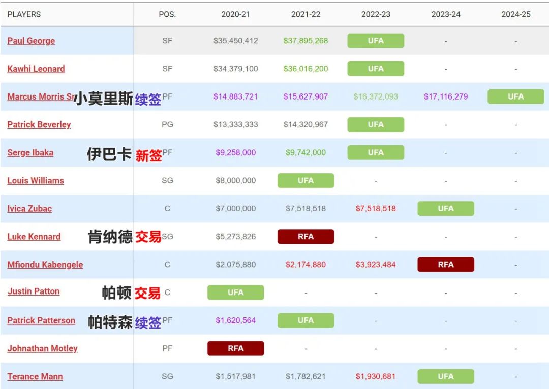Click the $7,000,000 salary cell
Screen dimensions: 549x389
[236, 209]
